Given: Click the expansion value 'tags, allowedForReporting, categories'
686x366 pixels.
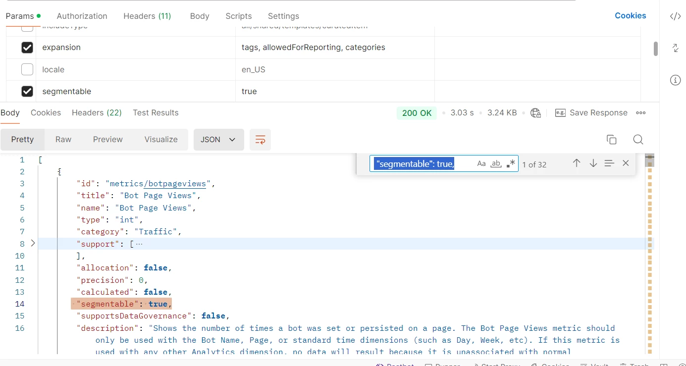Looking at the screenshot, I should click(x=313, y=48).
